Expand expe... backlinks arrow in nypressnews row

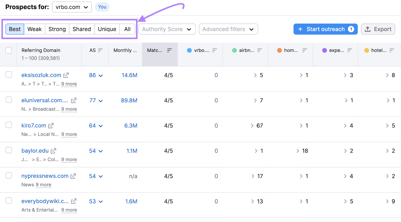click(345, 176)
